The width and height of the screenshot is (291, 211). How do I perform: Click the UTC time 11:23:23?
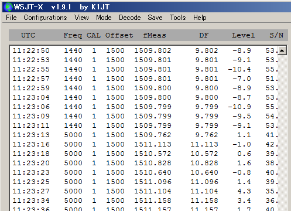point(31,172)
